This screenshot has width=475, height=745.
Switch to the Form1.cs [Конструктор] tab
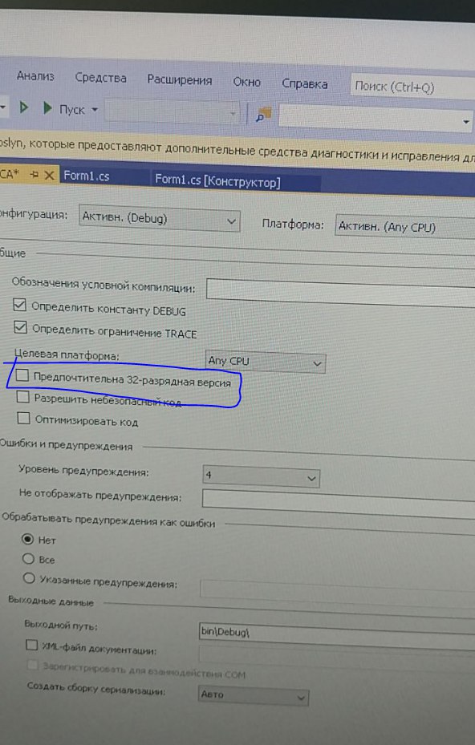[x=217, y=180]
